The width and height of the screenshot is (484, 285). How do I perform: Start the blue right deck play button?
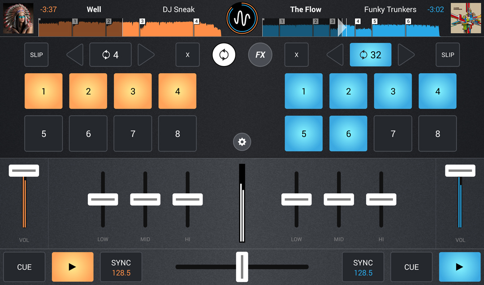pos(460,267)
